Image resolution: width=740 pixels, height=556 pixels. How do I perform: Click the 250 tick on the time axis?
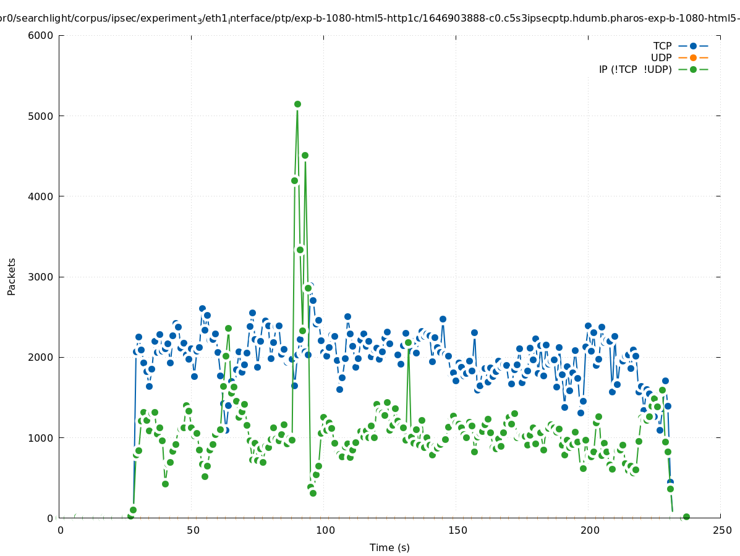click(721, 530)
